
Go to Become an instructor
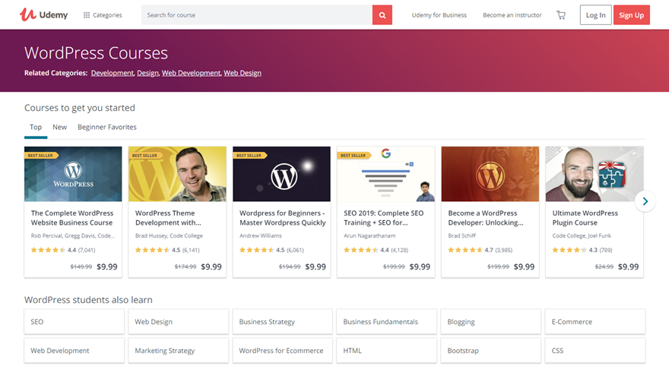[x=512, y=15]
